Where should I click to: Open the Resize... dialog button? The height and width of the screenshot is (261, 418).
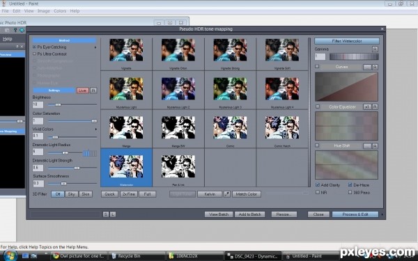click(x=284, y=214)
